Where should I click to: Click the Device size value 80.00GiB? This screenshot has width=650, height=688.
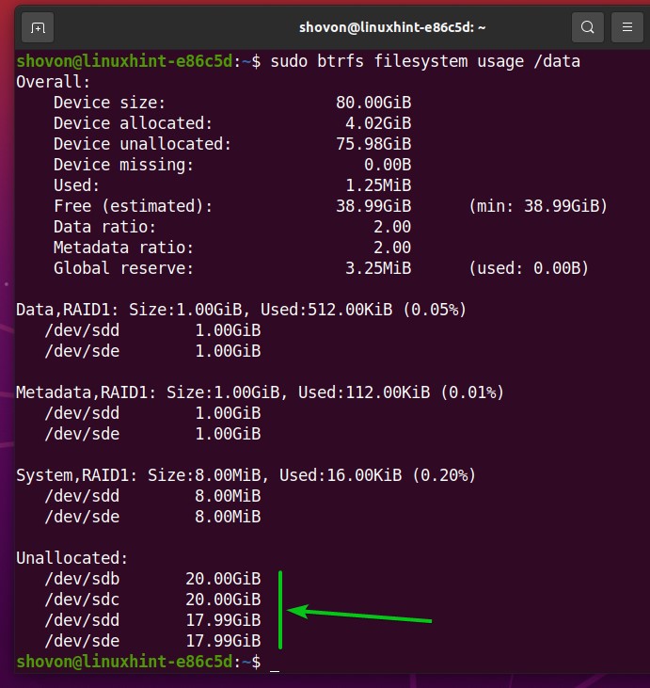(x=373, y=103)
